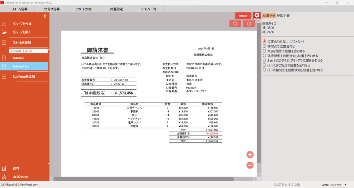The image size is (354, 188).
Task: Open the tutorial form in sidebar
Action: 18,58
